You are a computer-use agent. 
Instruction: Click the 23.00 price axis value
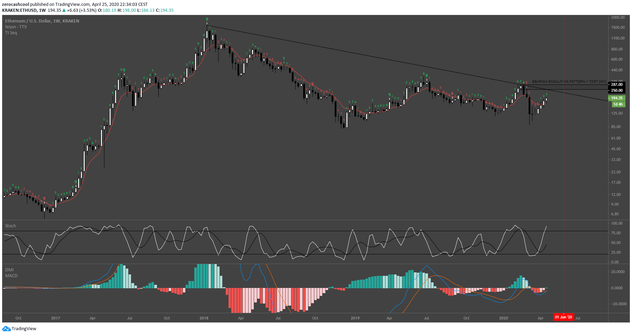click(616, 172)
